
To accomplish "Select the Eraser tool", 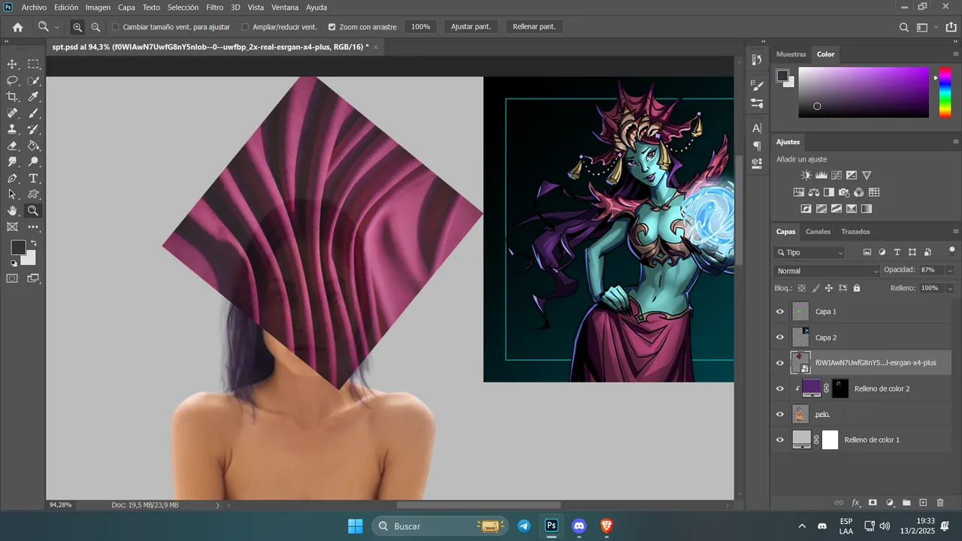I will (x=12, y=146).
